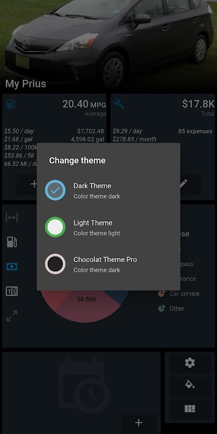Toggle the chart range width arrows icon
Screen dimensions: 217x434
11,218
